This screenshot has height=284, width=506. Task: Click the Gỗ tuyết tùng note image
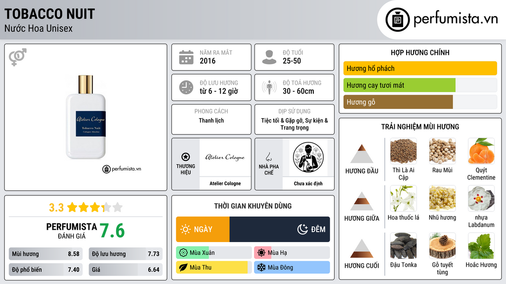click(x=442, y=246)
